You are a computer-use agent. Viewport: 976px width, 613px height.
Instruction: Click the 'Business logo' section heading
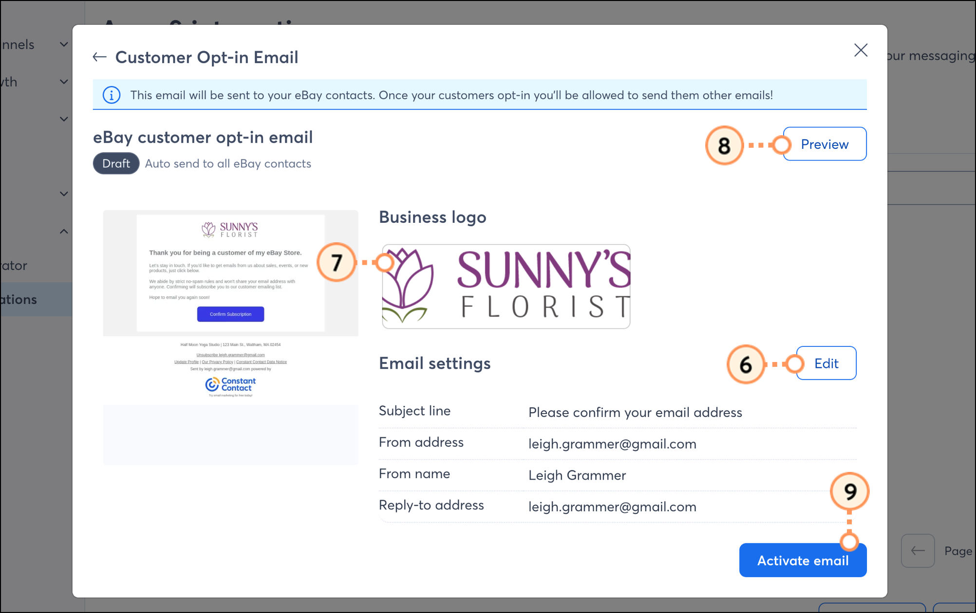432,217
